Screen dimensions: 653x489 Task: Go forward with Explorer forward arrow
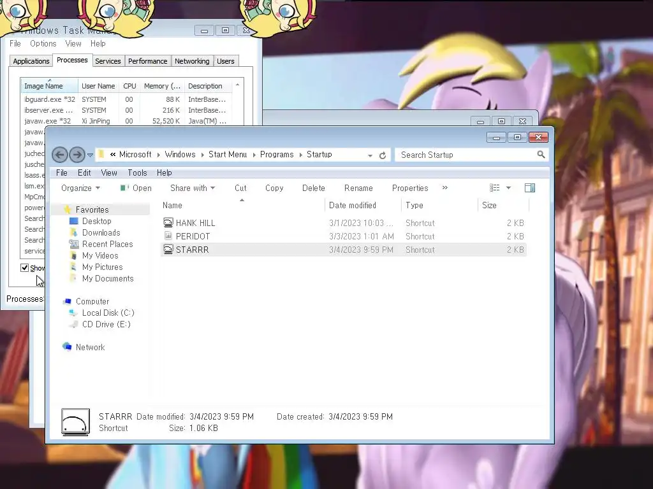pos(77,155)
